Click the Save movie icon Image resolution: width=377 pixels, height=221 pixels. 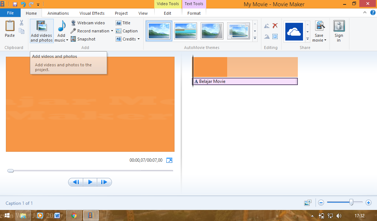[320, 26]
